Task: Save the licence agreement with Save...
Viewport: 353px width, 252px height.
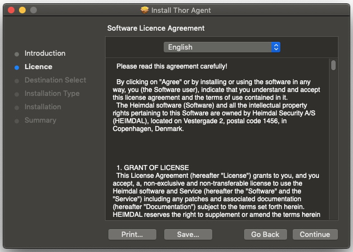Action: pyautogui.click(x=188, y=235)
